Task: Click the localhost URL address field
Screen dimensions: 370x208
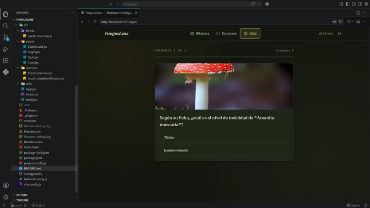Action: point(215,22)
